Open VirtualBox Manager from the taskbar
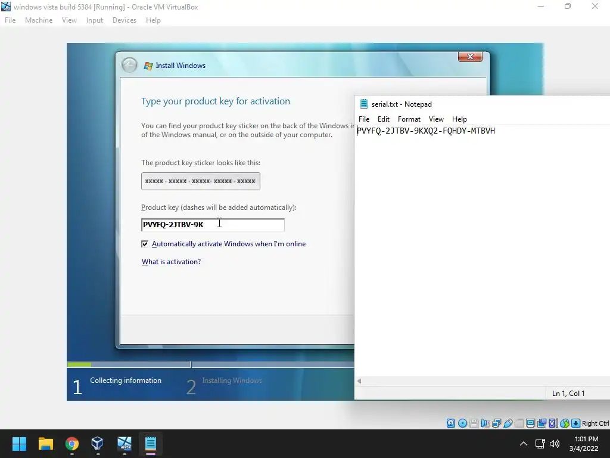The height and width of the screenshot is (458, 610). [98, 444]
